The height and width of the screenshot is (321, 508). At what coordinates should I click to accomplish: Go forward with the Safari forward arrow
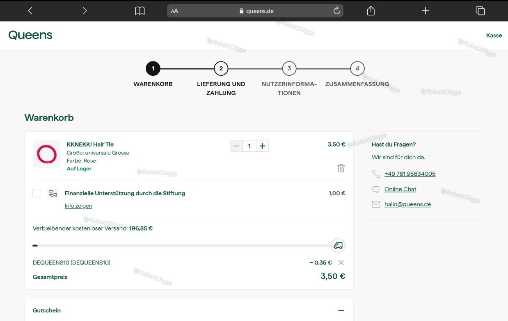pos(85,11)
